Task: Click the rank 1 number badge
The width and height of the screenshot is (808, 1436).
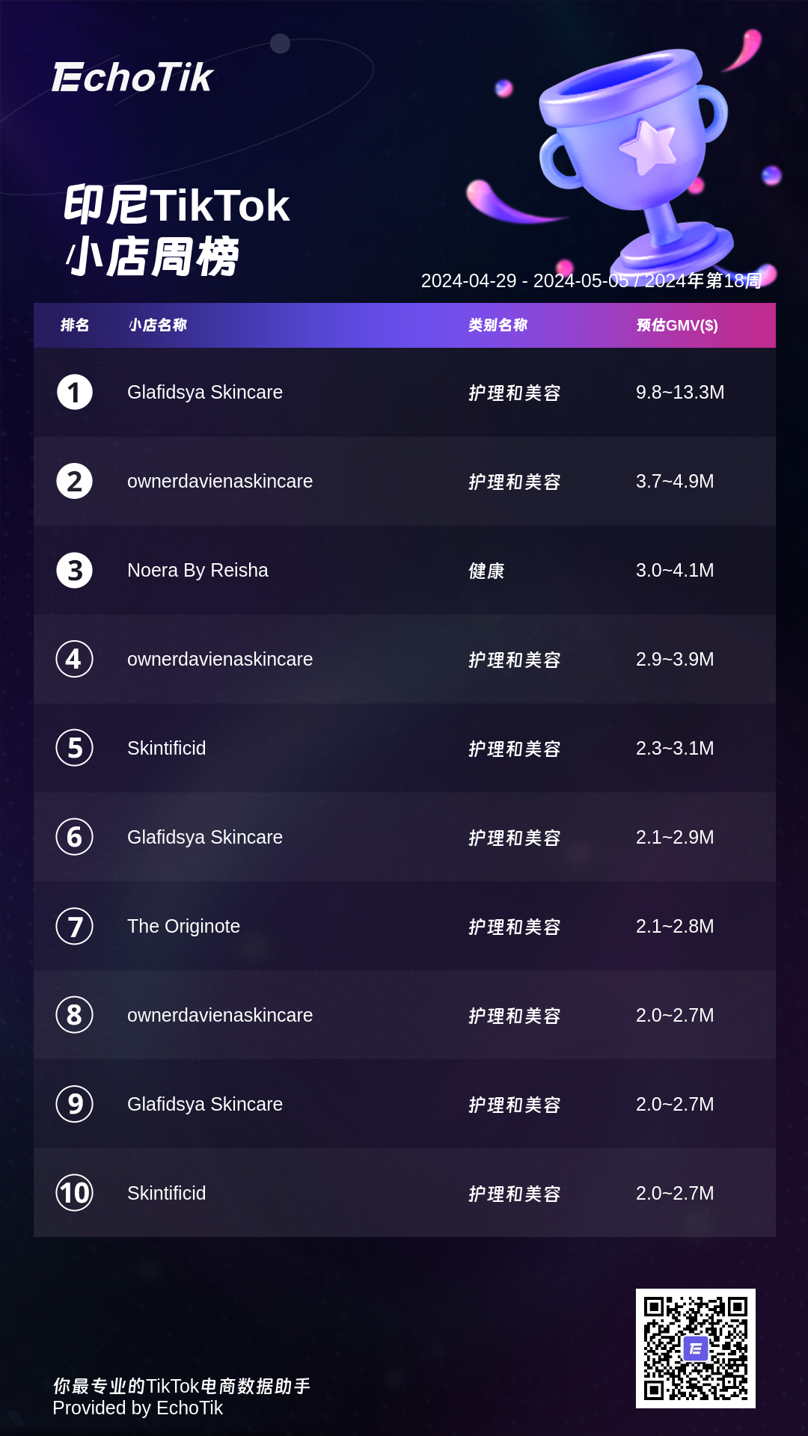Action: [x=75, y=393]
